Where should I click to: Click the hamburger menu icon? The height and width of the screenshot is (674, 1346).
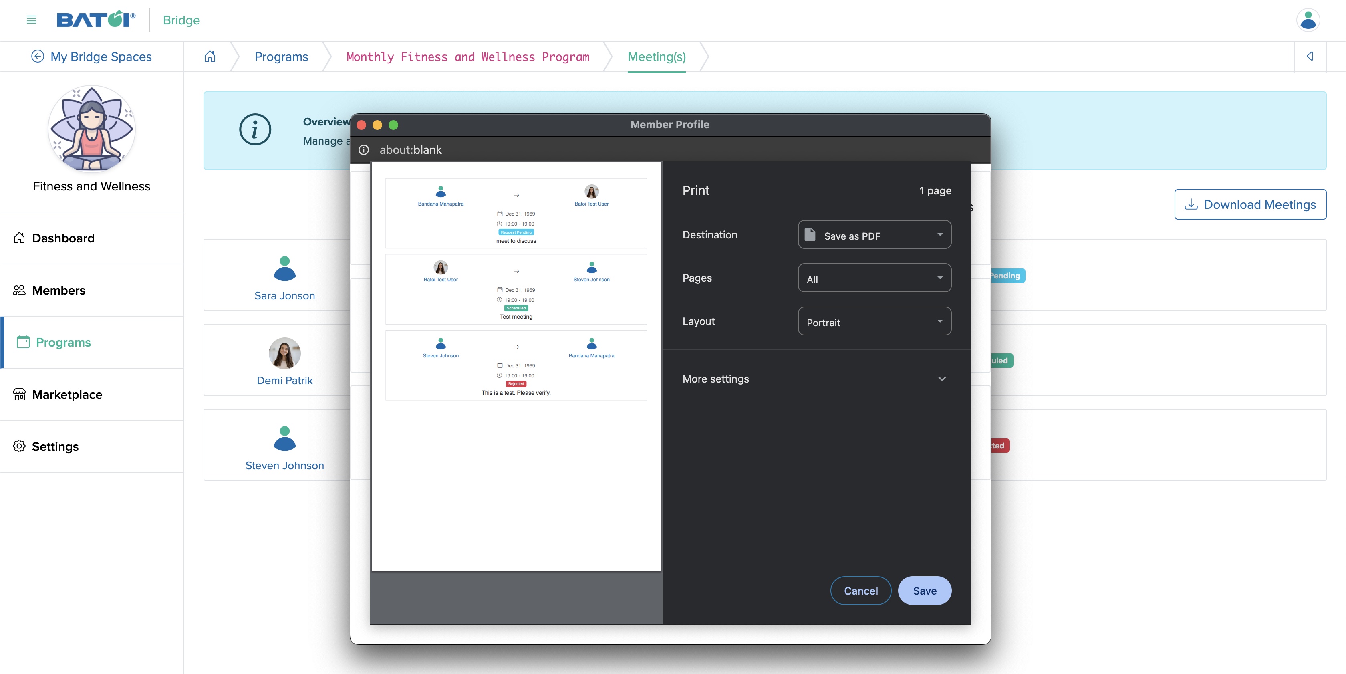coord(31,19)
